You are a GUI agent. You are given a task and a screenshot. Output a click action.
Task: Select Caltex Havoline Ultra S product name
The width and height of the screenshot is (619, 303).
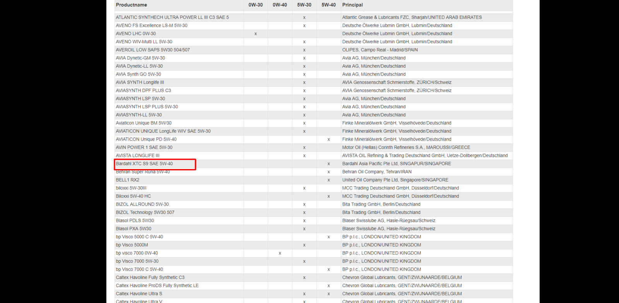click(139, 294)
